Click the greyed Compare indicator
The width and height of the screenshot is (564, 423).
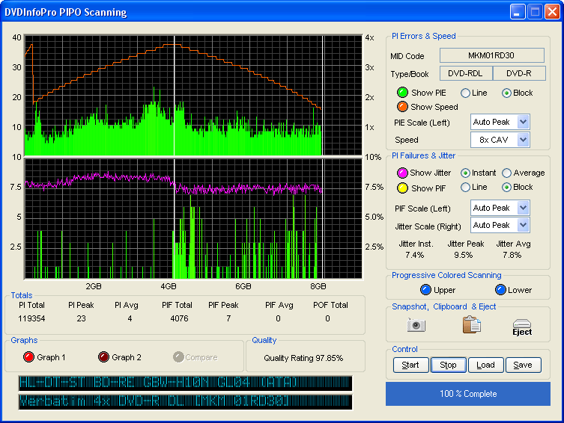click(x=178, y=357)
